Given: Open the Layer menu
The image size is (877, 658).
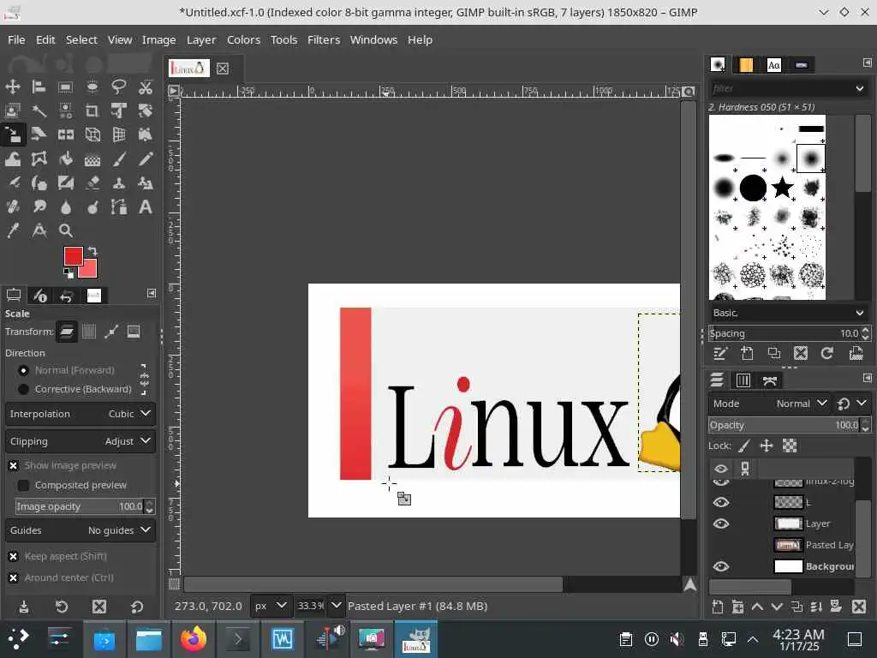Looking at the screenshot, I should click(x=201, y=39).
